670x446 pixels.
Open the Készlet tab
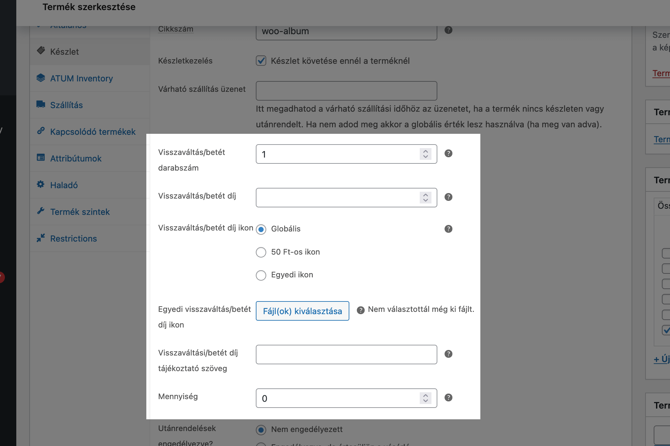[90, 51]
